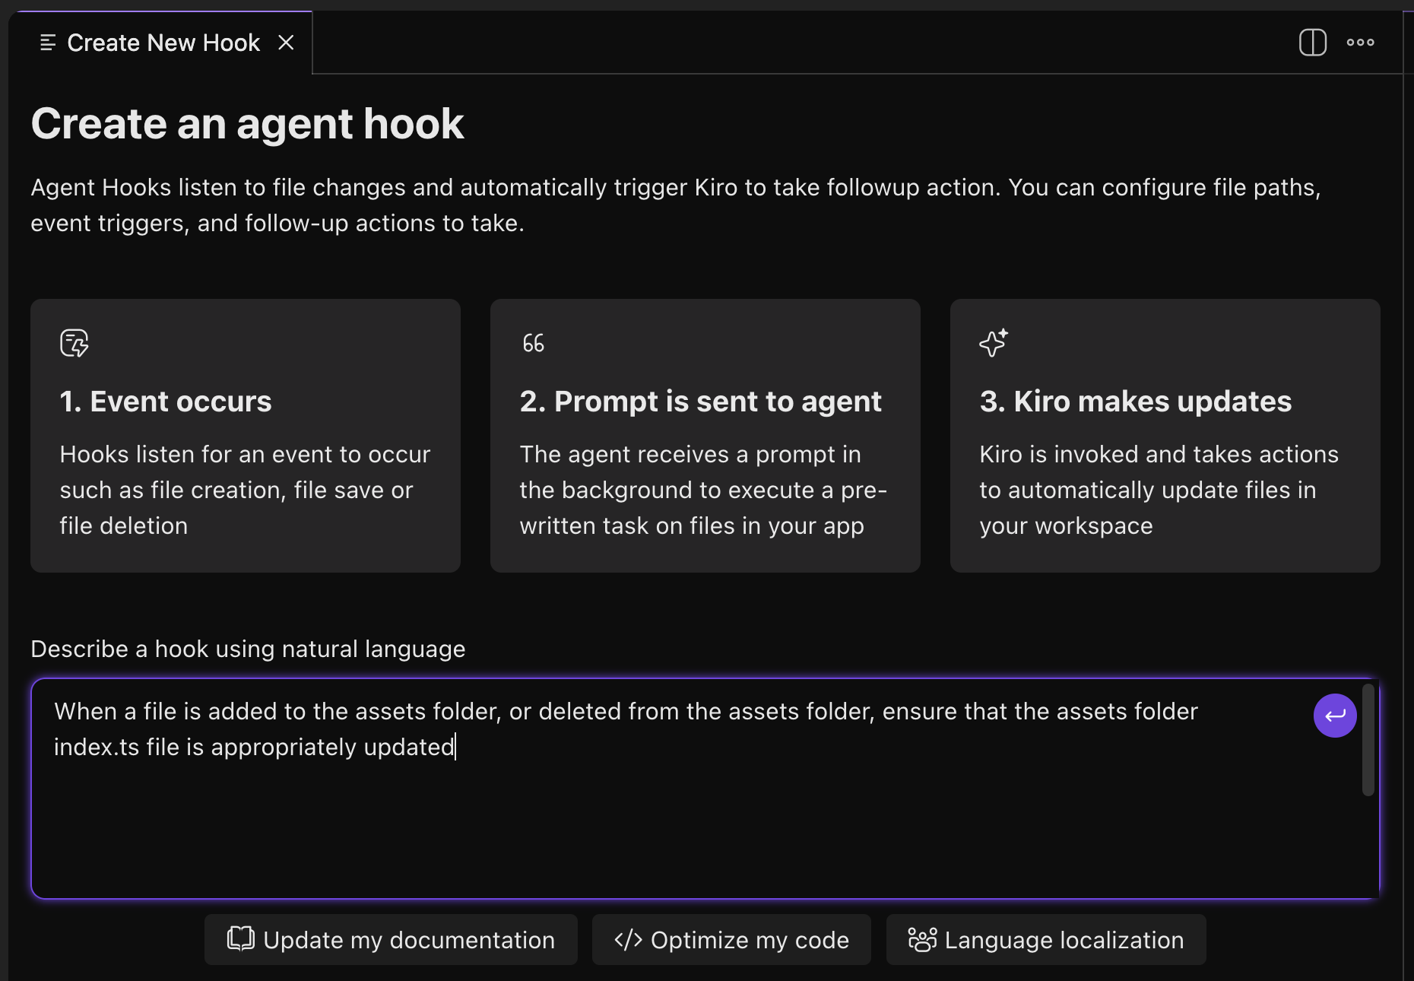Use the Language localization suggestion text
The width and height of the screenshot is (1414, 981).
(x=1064, y=940)
